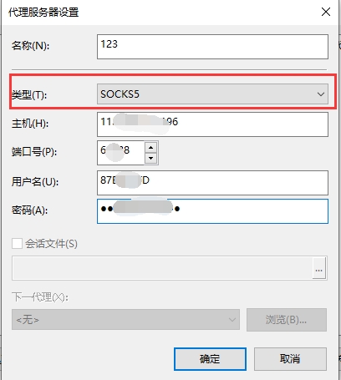
Task: Click the ellipsis browse button for session file
Action: click(319, 268)
